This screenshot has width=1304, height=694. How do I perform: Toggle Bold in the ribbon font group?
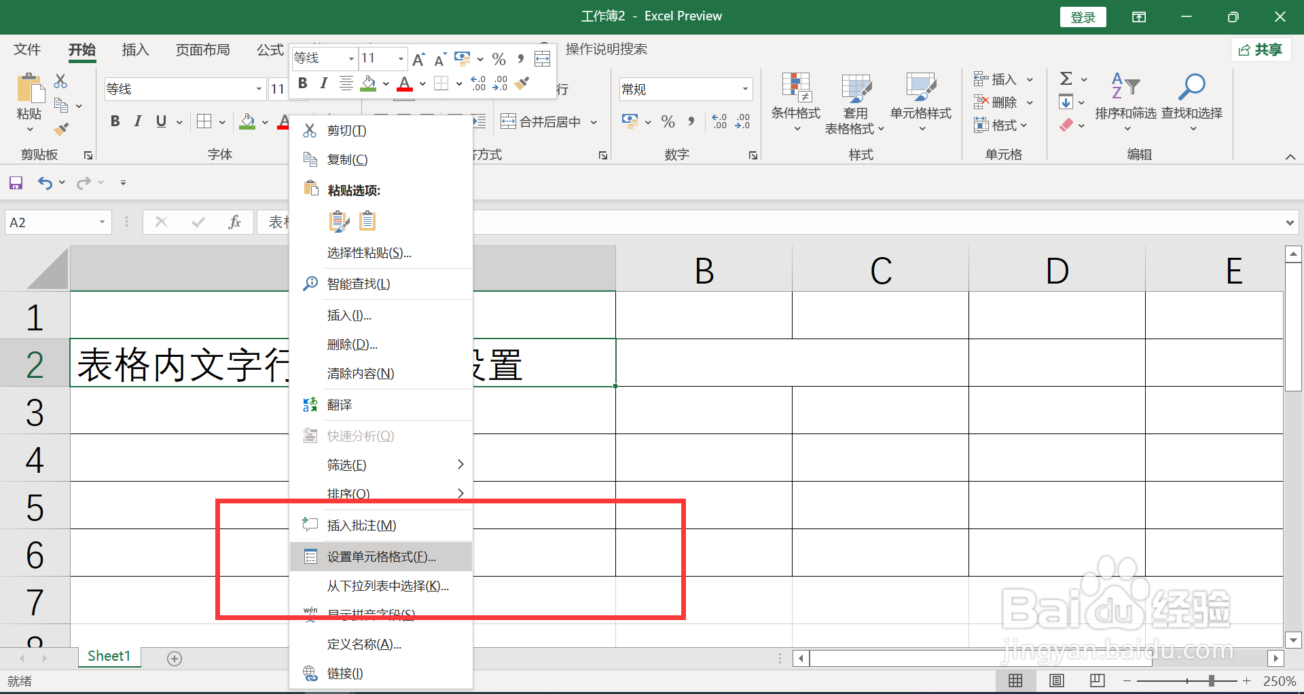(x=115, y=121)
